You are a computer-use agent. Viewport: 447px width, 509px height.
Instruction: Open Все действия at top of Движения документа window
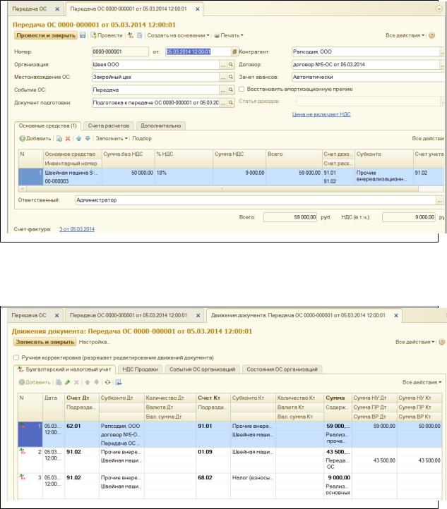pos(415,342)
